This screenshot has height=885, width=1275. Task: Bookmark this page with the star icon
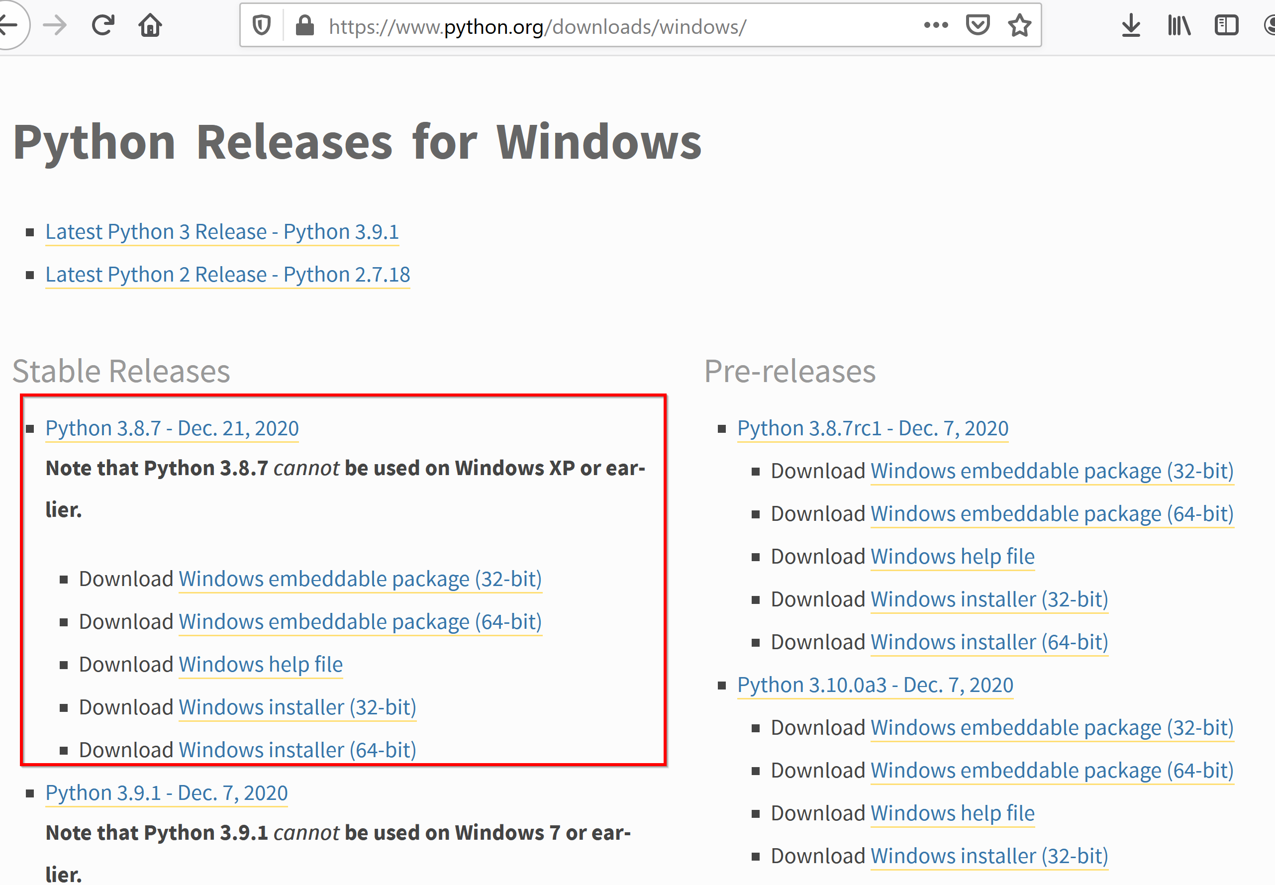click(1019, 25)
